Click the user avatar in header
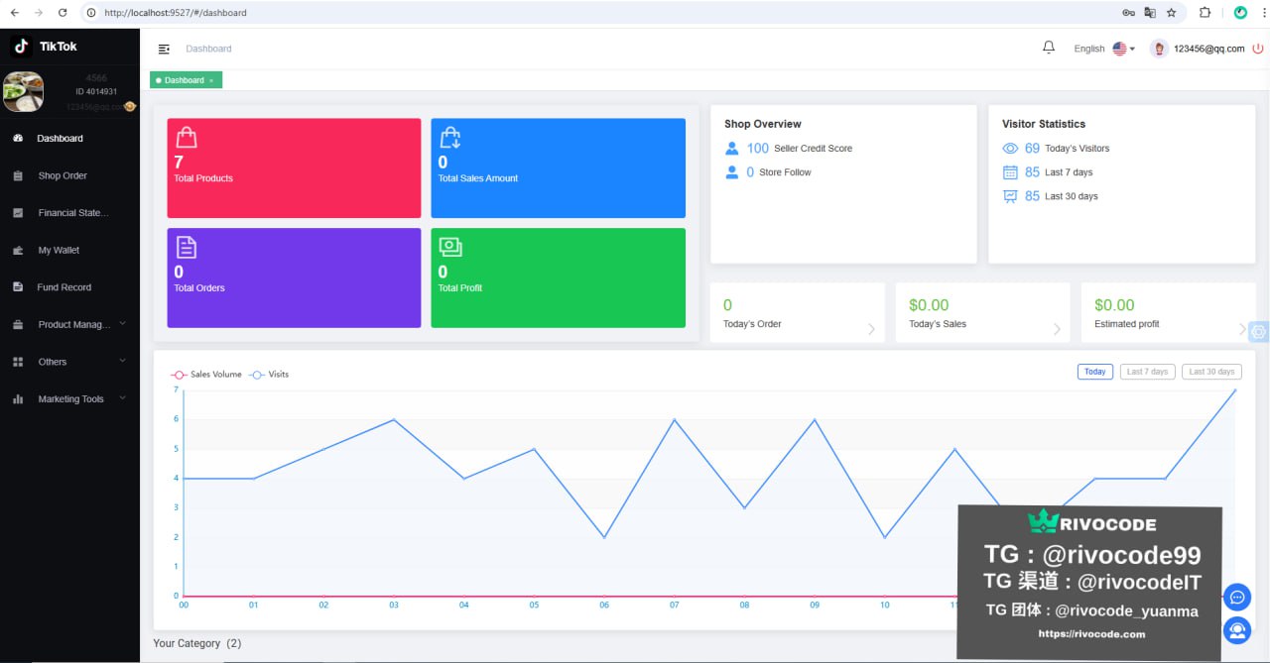This screenshot has width=1270, height=663. pos(1159,49)
